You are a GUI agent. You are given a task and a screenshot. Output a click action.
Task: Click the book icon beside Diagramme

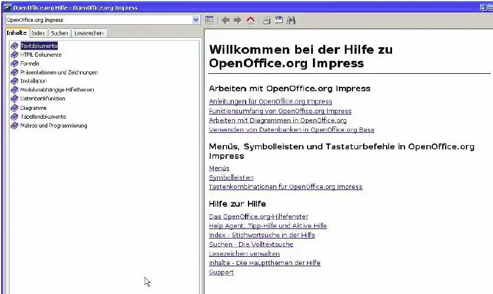[14, 108]
